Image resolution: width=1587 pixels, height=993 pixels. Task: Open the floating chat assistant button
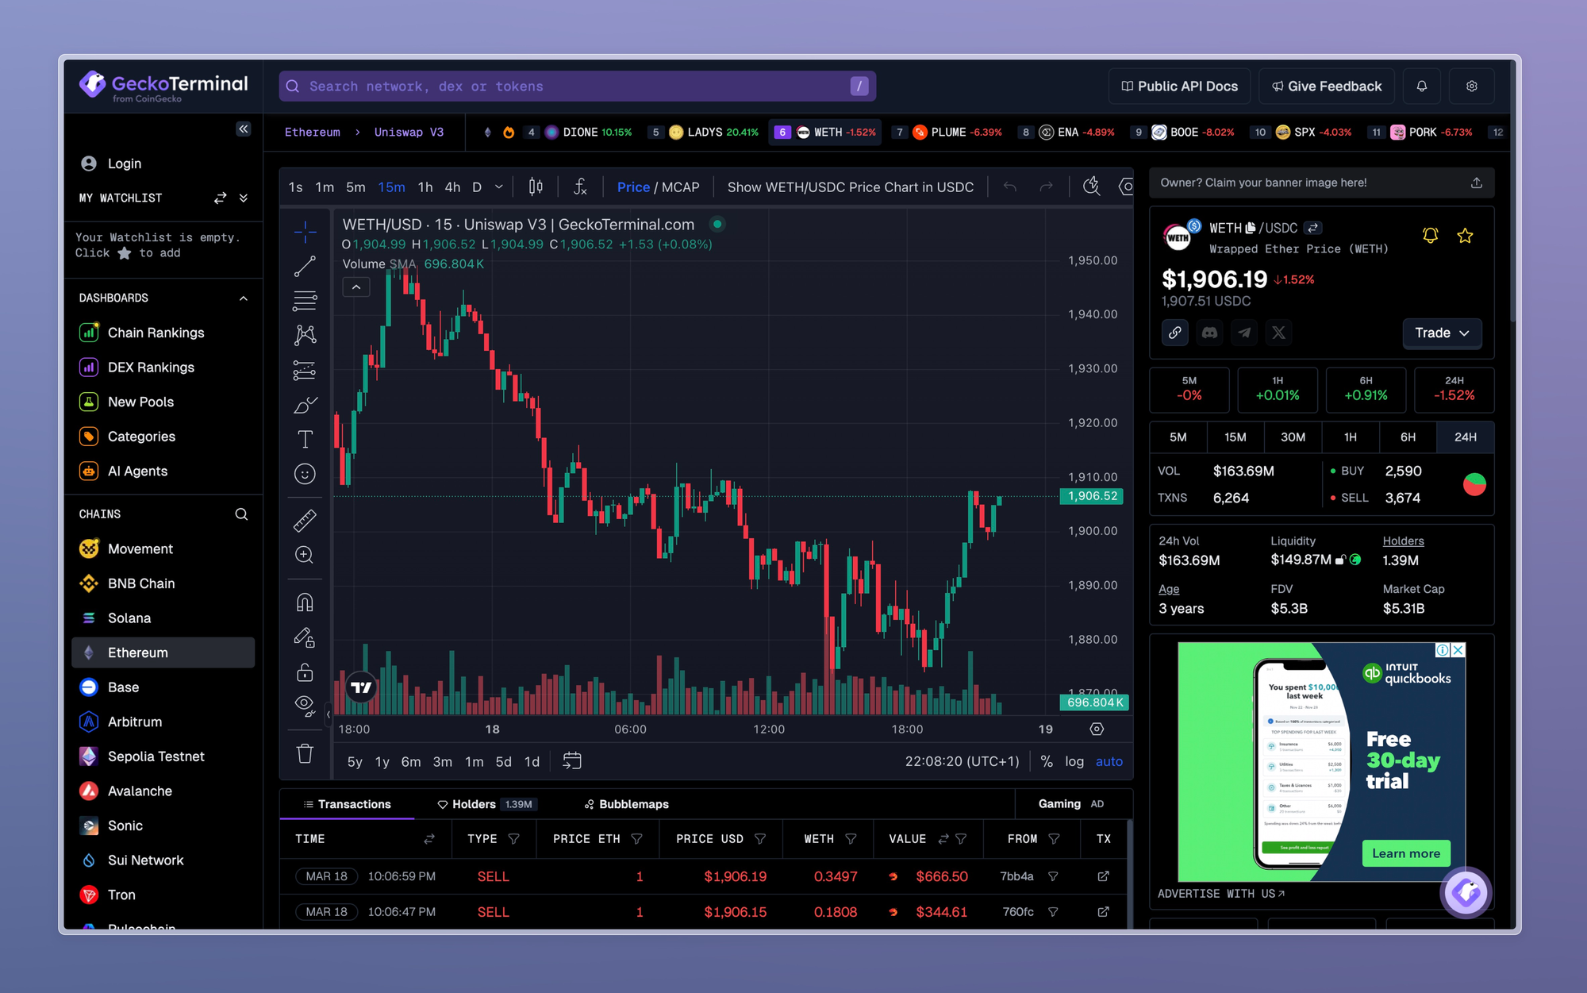click(1466, 893)
